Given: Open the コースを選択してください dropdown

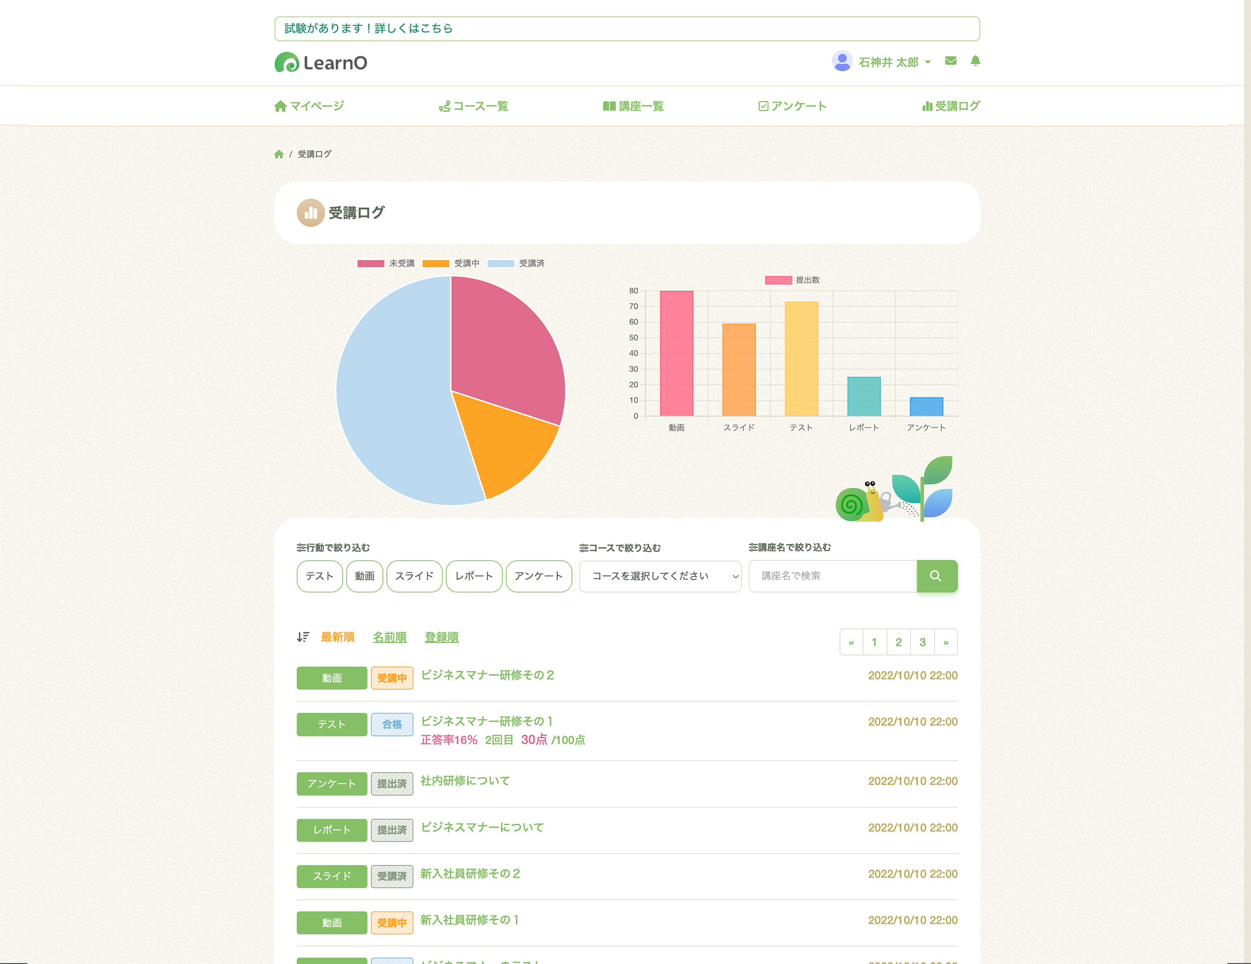Looking at the screenshot, I should click(x=660, y=576).
